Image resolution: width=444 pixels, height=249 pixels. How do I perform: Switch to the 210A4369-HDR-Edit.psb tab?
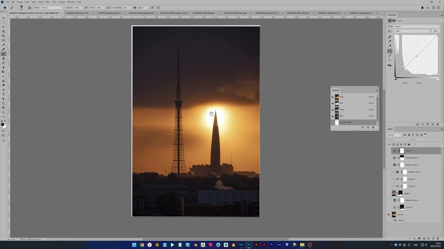coord(204,13)
